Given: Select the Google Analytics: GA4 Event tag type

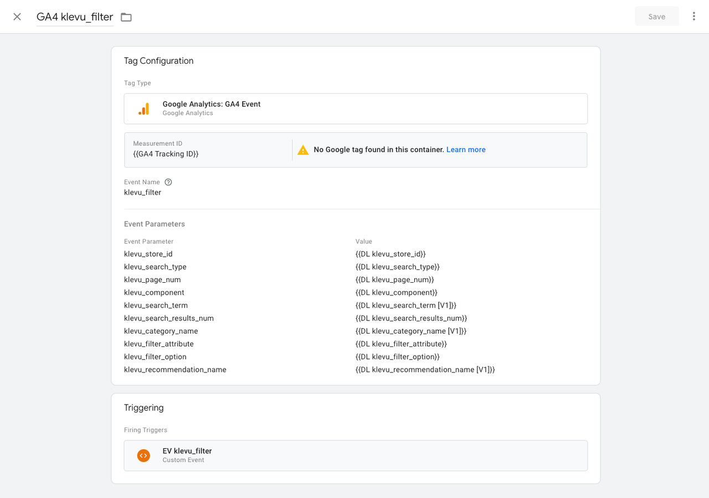Looking at the screenshot, I should [356, 108].
